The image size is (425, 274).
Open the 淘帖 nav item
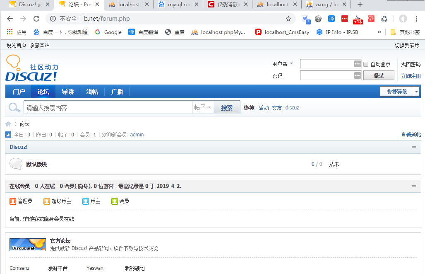pyautogui.click(x=92, y=92)
